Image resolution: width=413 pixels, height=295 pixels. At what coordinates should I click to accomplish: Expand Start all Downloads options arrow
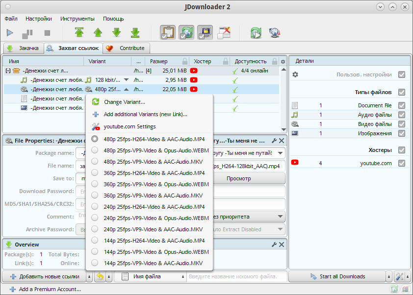coord(389,276)
